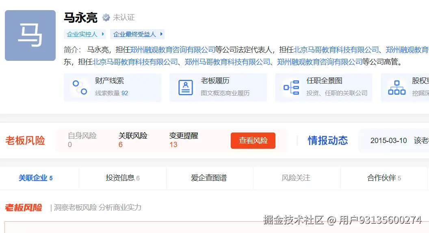Click 线索数量 92 text
The width and height of the screenshot is (429, 233).
pyautogui.click(x=112, y=93)
